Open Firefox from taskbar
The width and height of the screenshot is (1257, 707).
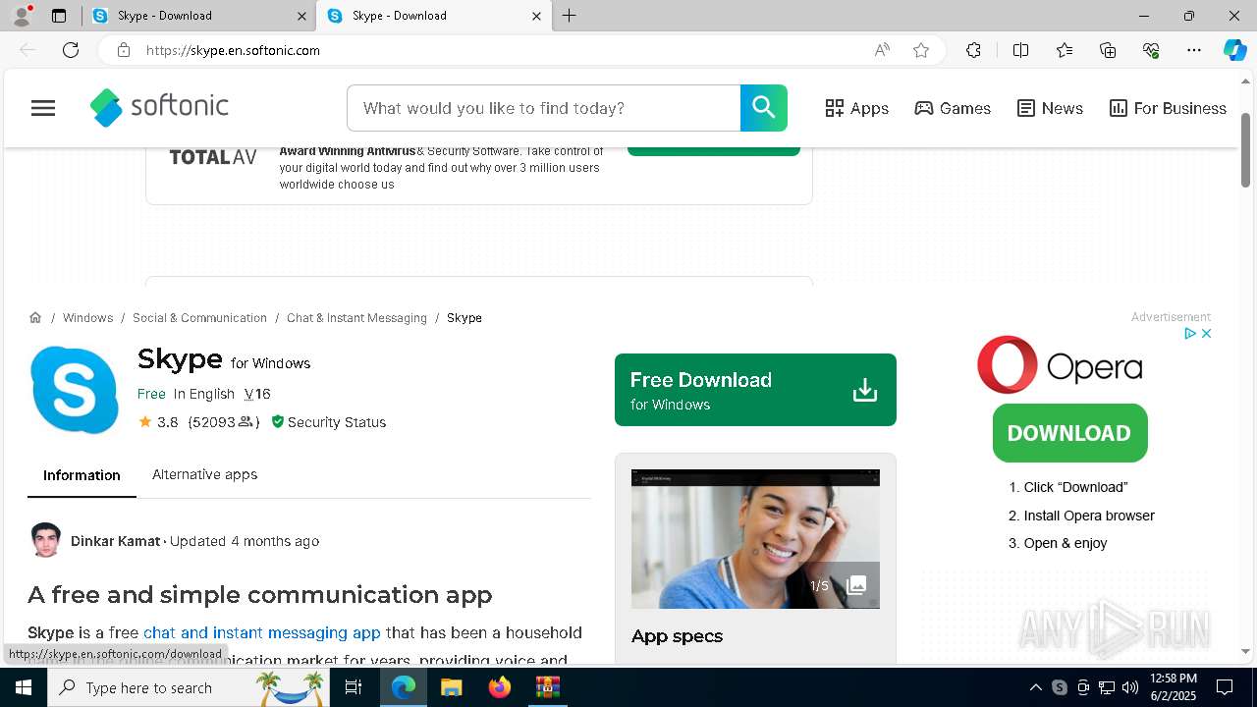click(500, 687)
